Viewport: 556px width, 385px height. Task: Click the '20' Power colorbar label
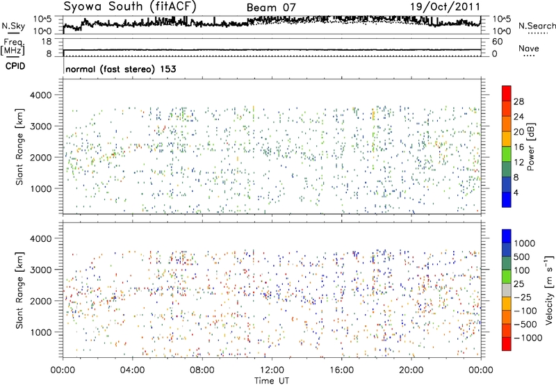[518, 132]
